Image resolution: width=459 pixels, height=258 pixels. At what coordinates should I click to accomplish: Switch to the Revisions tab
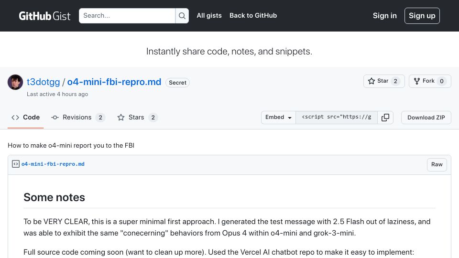point(78,118)
